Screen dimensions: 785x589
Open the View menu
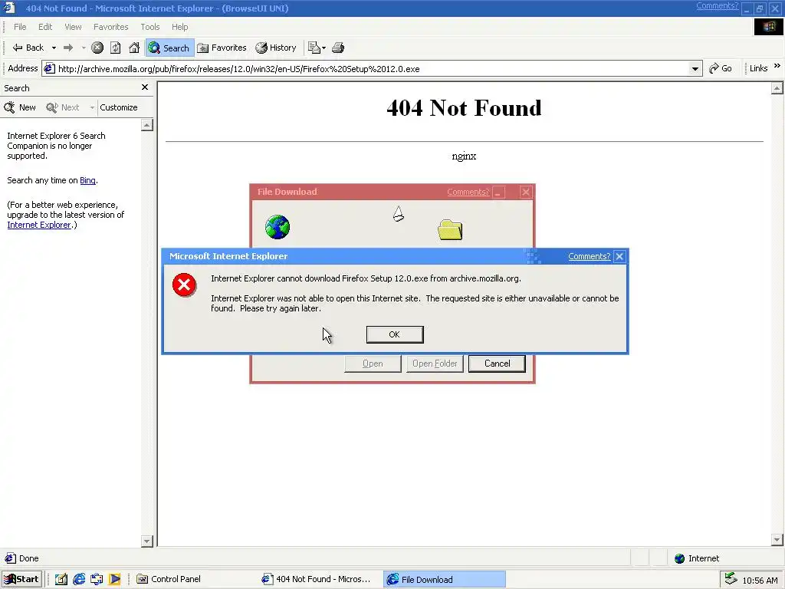tap(73, 27)
